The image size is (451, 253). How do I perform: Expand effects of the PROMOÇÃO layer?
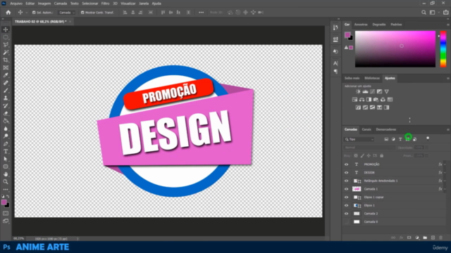[x=445, y=164]
